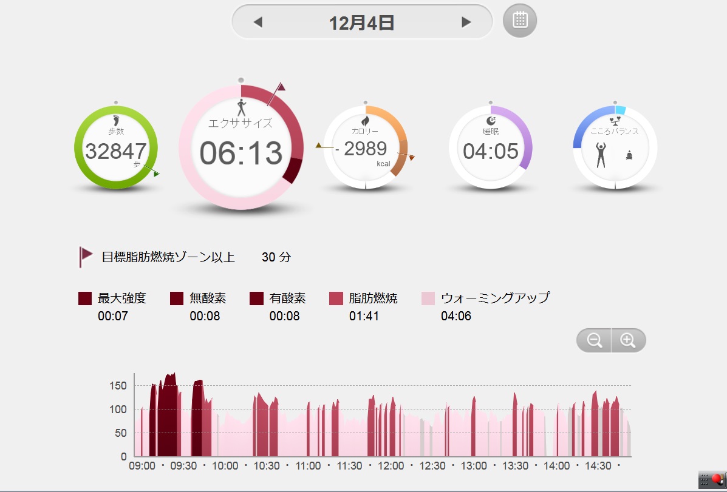Zoom in the heart rate chart
The width and height of the screenshot is (727, 492).
(x=628, y=340)
